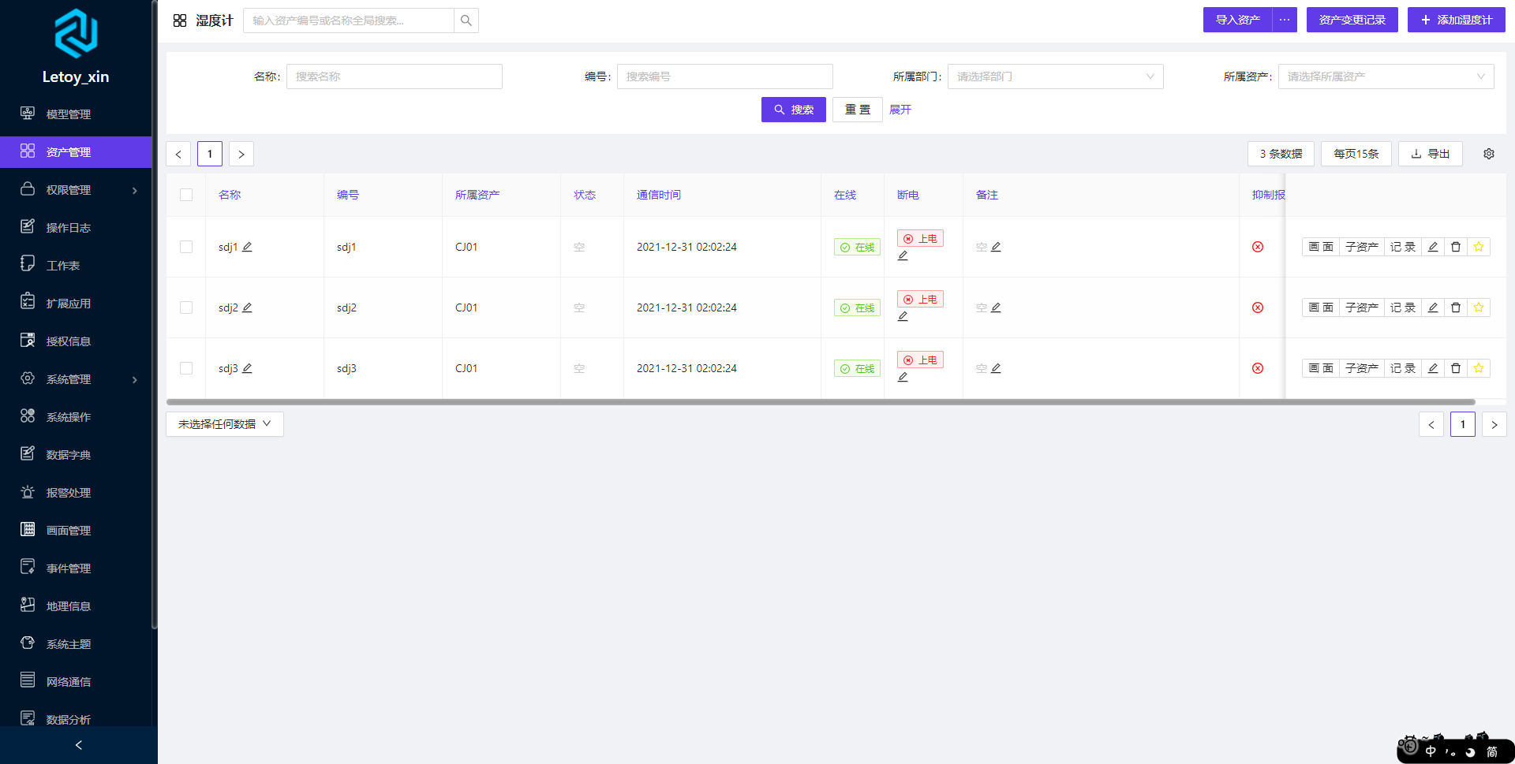
Task: Click the trash delete icon for sdj2
Action: pos(1456,307)
